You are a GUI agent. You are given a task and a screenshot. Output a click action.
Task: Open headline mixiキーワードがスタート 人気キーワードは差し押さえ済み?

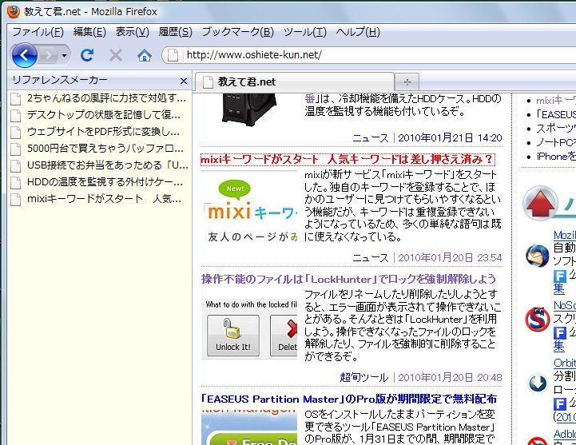[348, 160]
